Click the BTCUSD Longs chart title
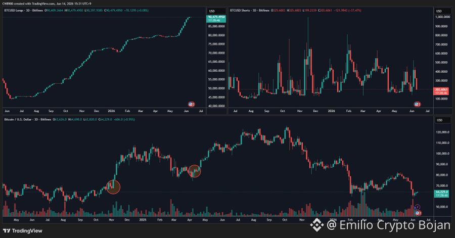455x238 pixels. pyautogui.click(x=23, y=11)
